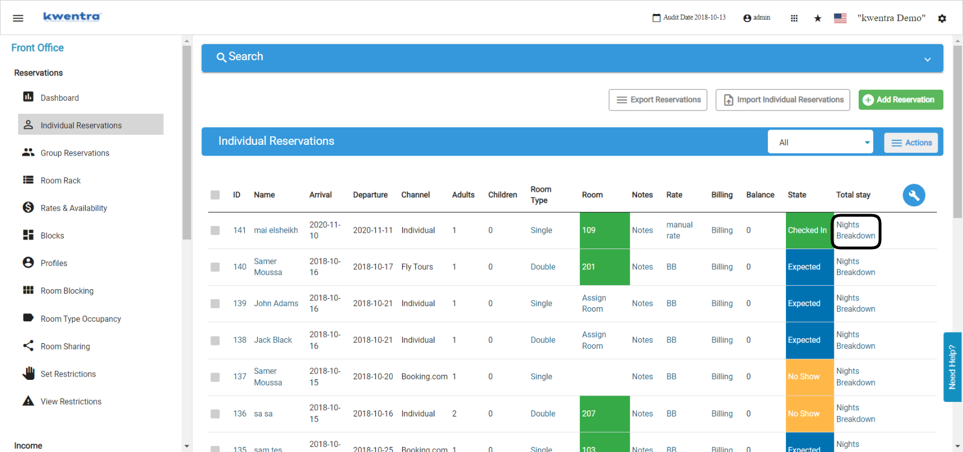Open the apps grid launcher
Screen dimensions: 963x452
click(794, 18)
